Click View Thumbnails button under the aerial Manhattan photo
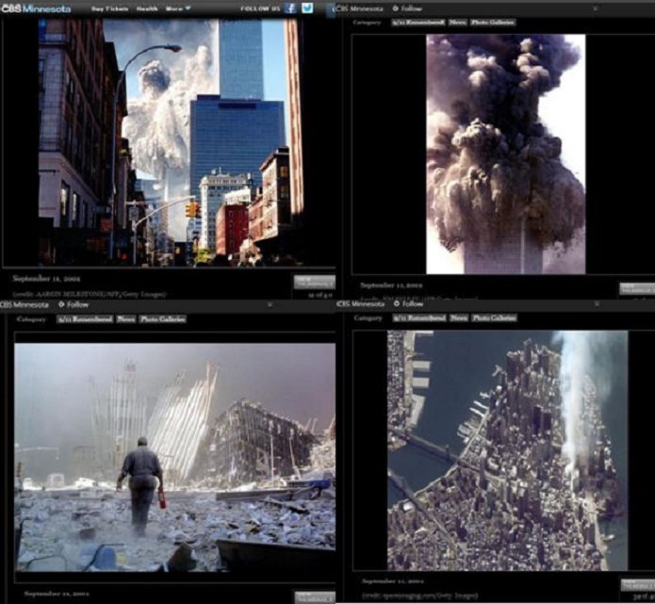655x604 pixels. (x=636, y=584)
